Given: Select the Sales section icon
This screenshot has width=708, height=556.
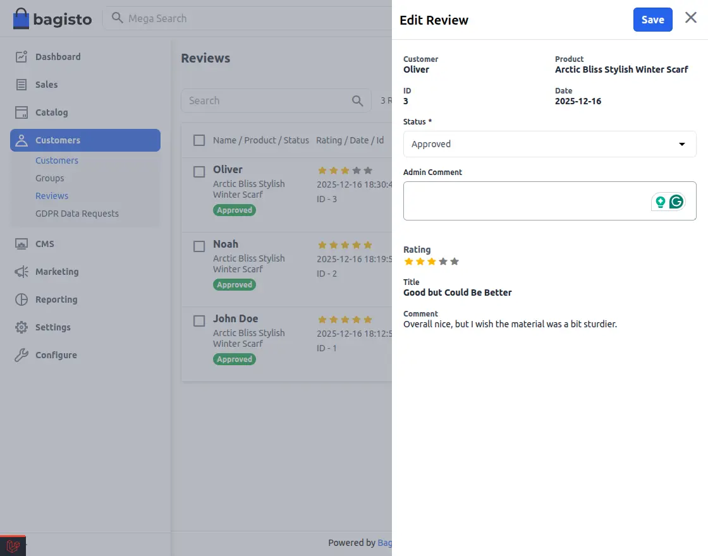Looking at the screenshot, I should [21, 84].
